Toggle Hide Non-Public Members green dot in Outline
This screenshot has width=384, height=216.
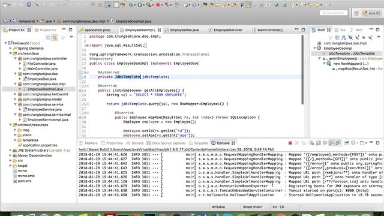pos(364,37)
